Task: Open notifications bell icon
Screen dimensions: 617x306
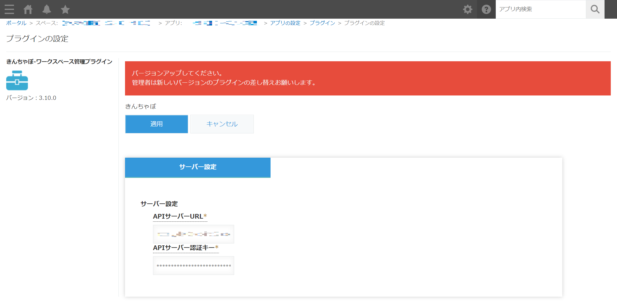Action: click(x=47, y=9)
